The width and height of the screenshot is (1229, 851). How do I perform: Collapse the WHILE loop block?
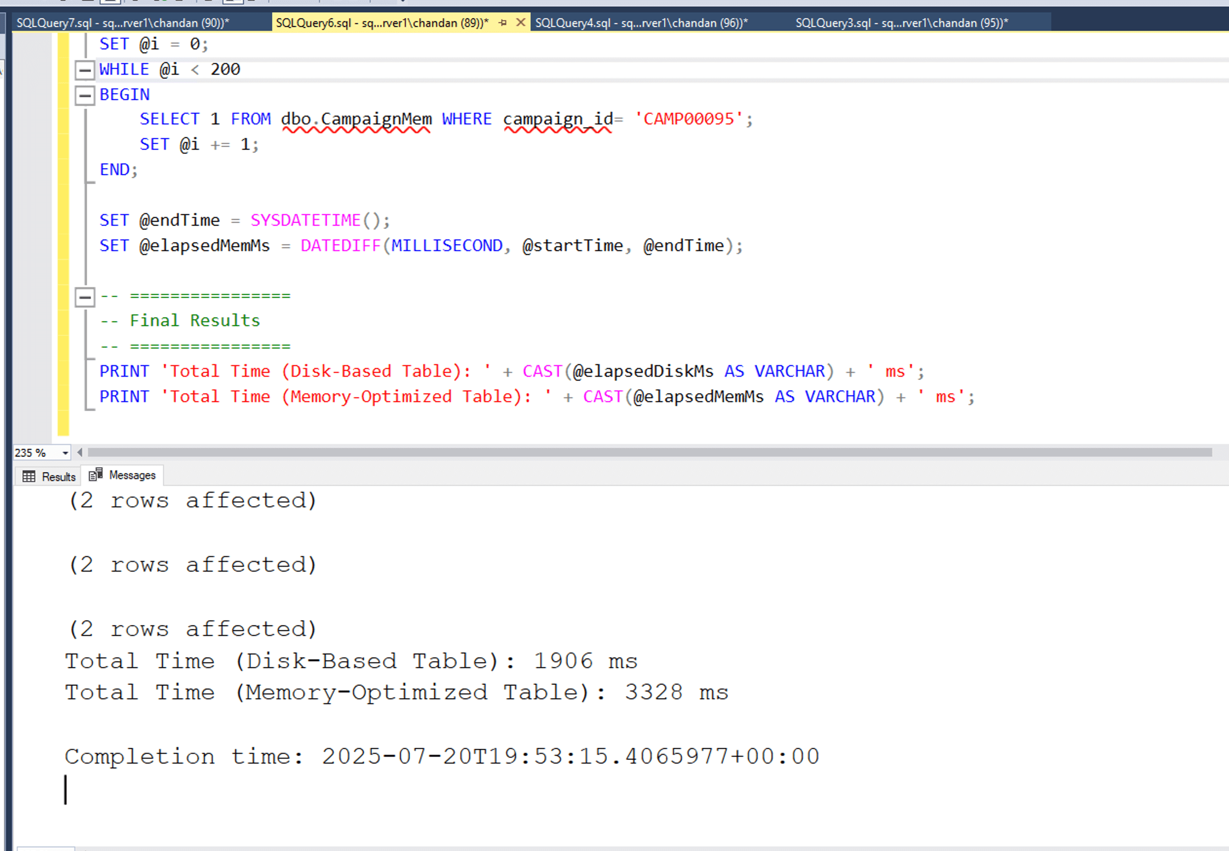(x=85, y=70)
